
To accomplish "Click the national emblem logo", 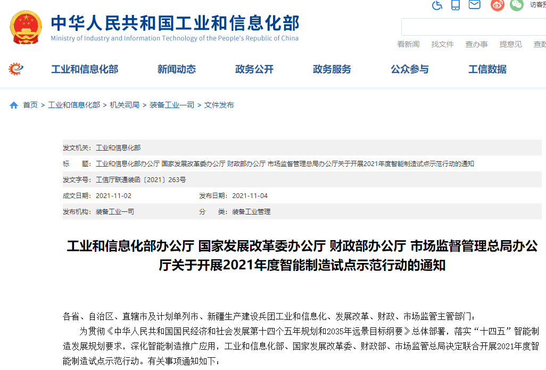I will tap(26, 27).
